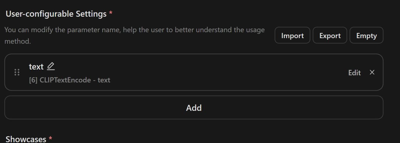The height and width of the screenshot is (143, 400).
Task: Click the Import button
Action: tap(292, 35)
